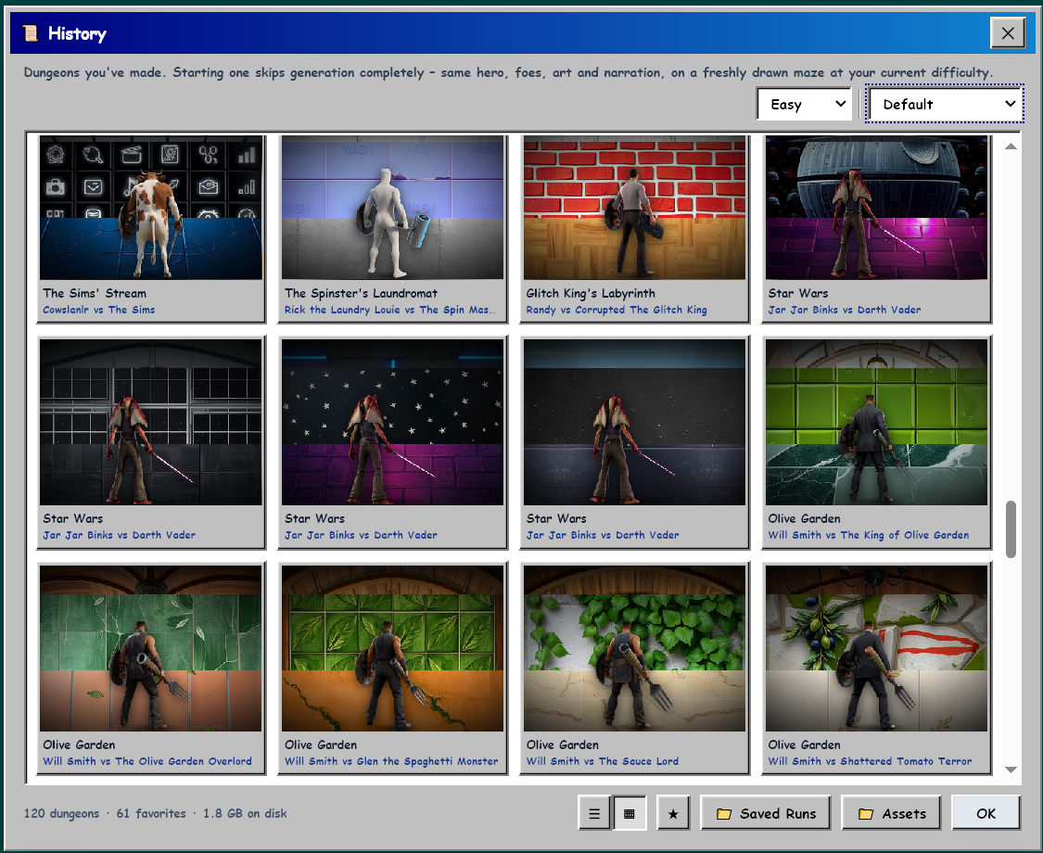This screenshot has width=1043, height=853.
Task: Select Glitch King's Labyrinth thumbnail
Action: click(634, 208)
